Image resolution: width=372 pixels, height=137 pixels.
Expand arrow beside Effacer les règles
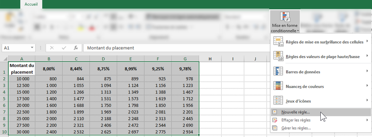pos(367,120)
